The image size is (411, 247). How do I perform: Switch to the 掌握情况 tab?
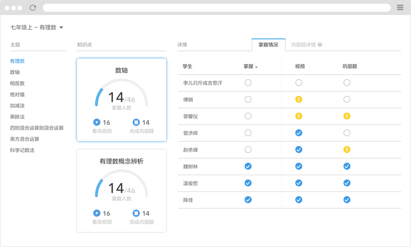coord(268,45)
